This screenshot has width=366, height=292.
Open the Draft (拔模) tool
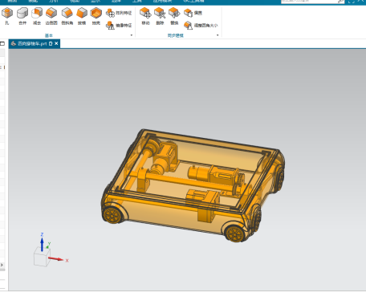click(82, 16)
